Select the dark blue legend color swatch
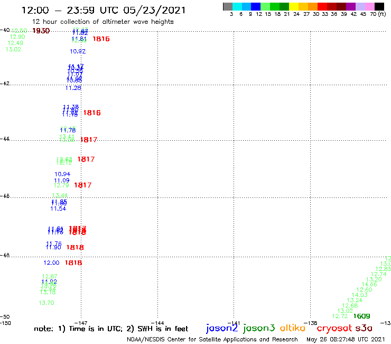The width and height of the screenshot is (391, 344). pyautogui.click(x=256, y=6)
